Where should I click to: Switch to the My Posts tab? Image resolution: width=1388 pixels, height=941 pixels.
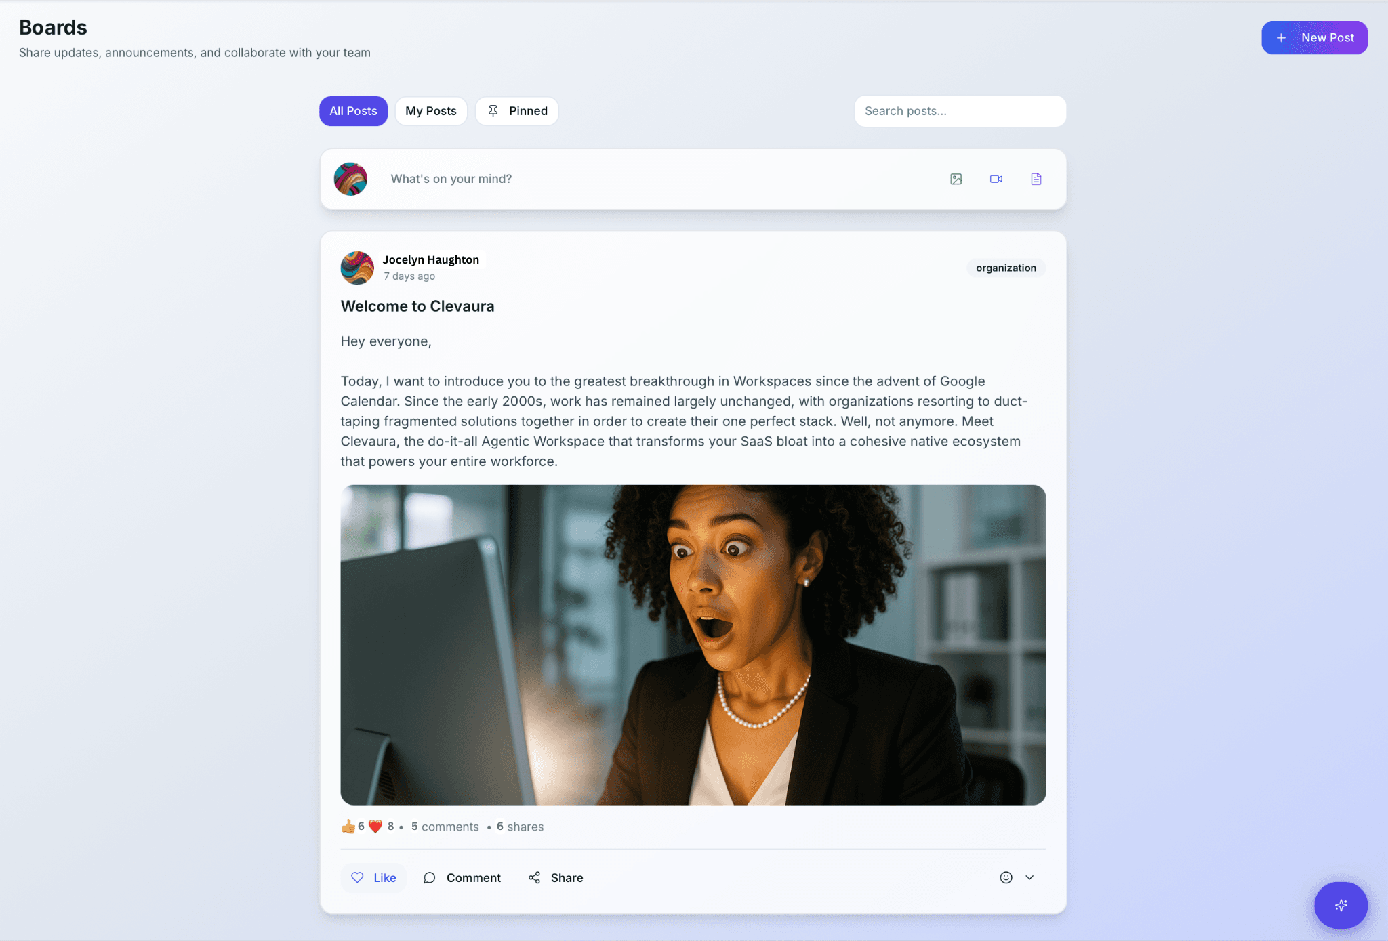[431, 111]
